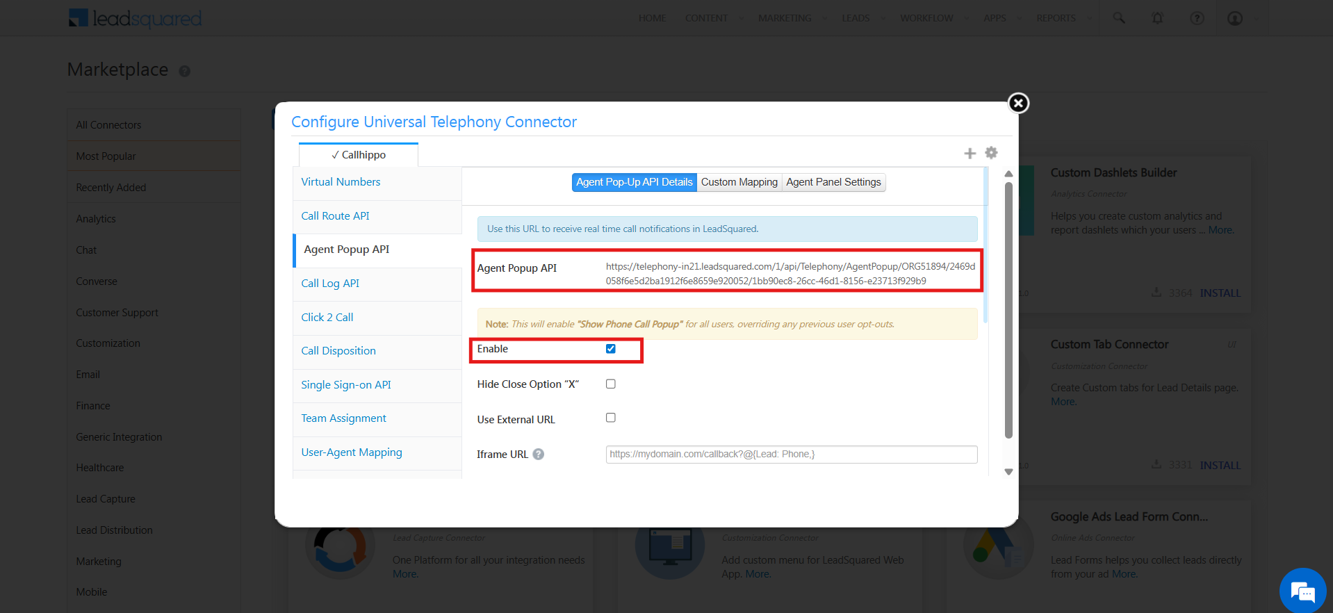Select Agent Popup API section
The width and height of the screenshot is (1333, 613).
click(377, 250)
